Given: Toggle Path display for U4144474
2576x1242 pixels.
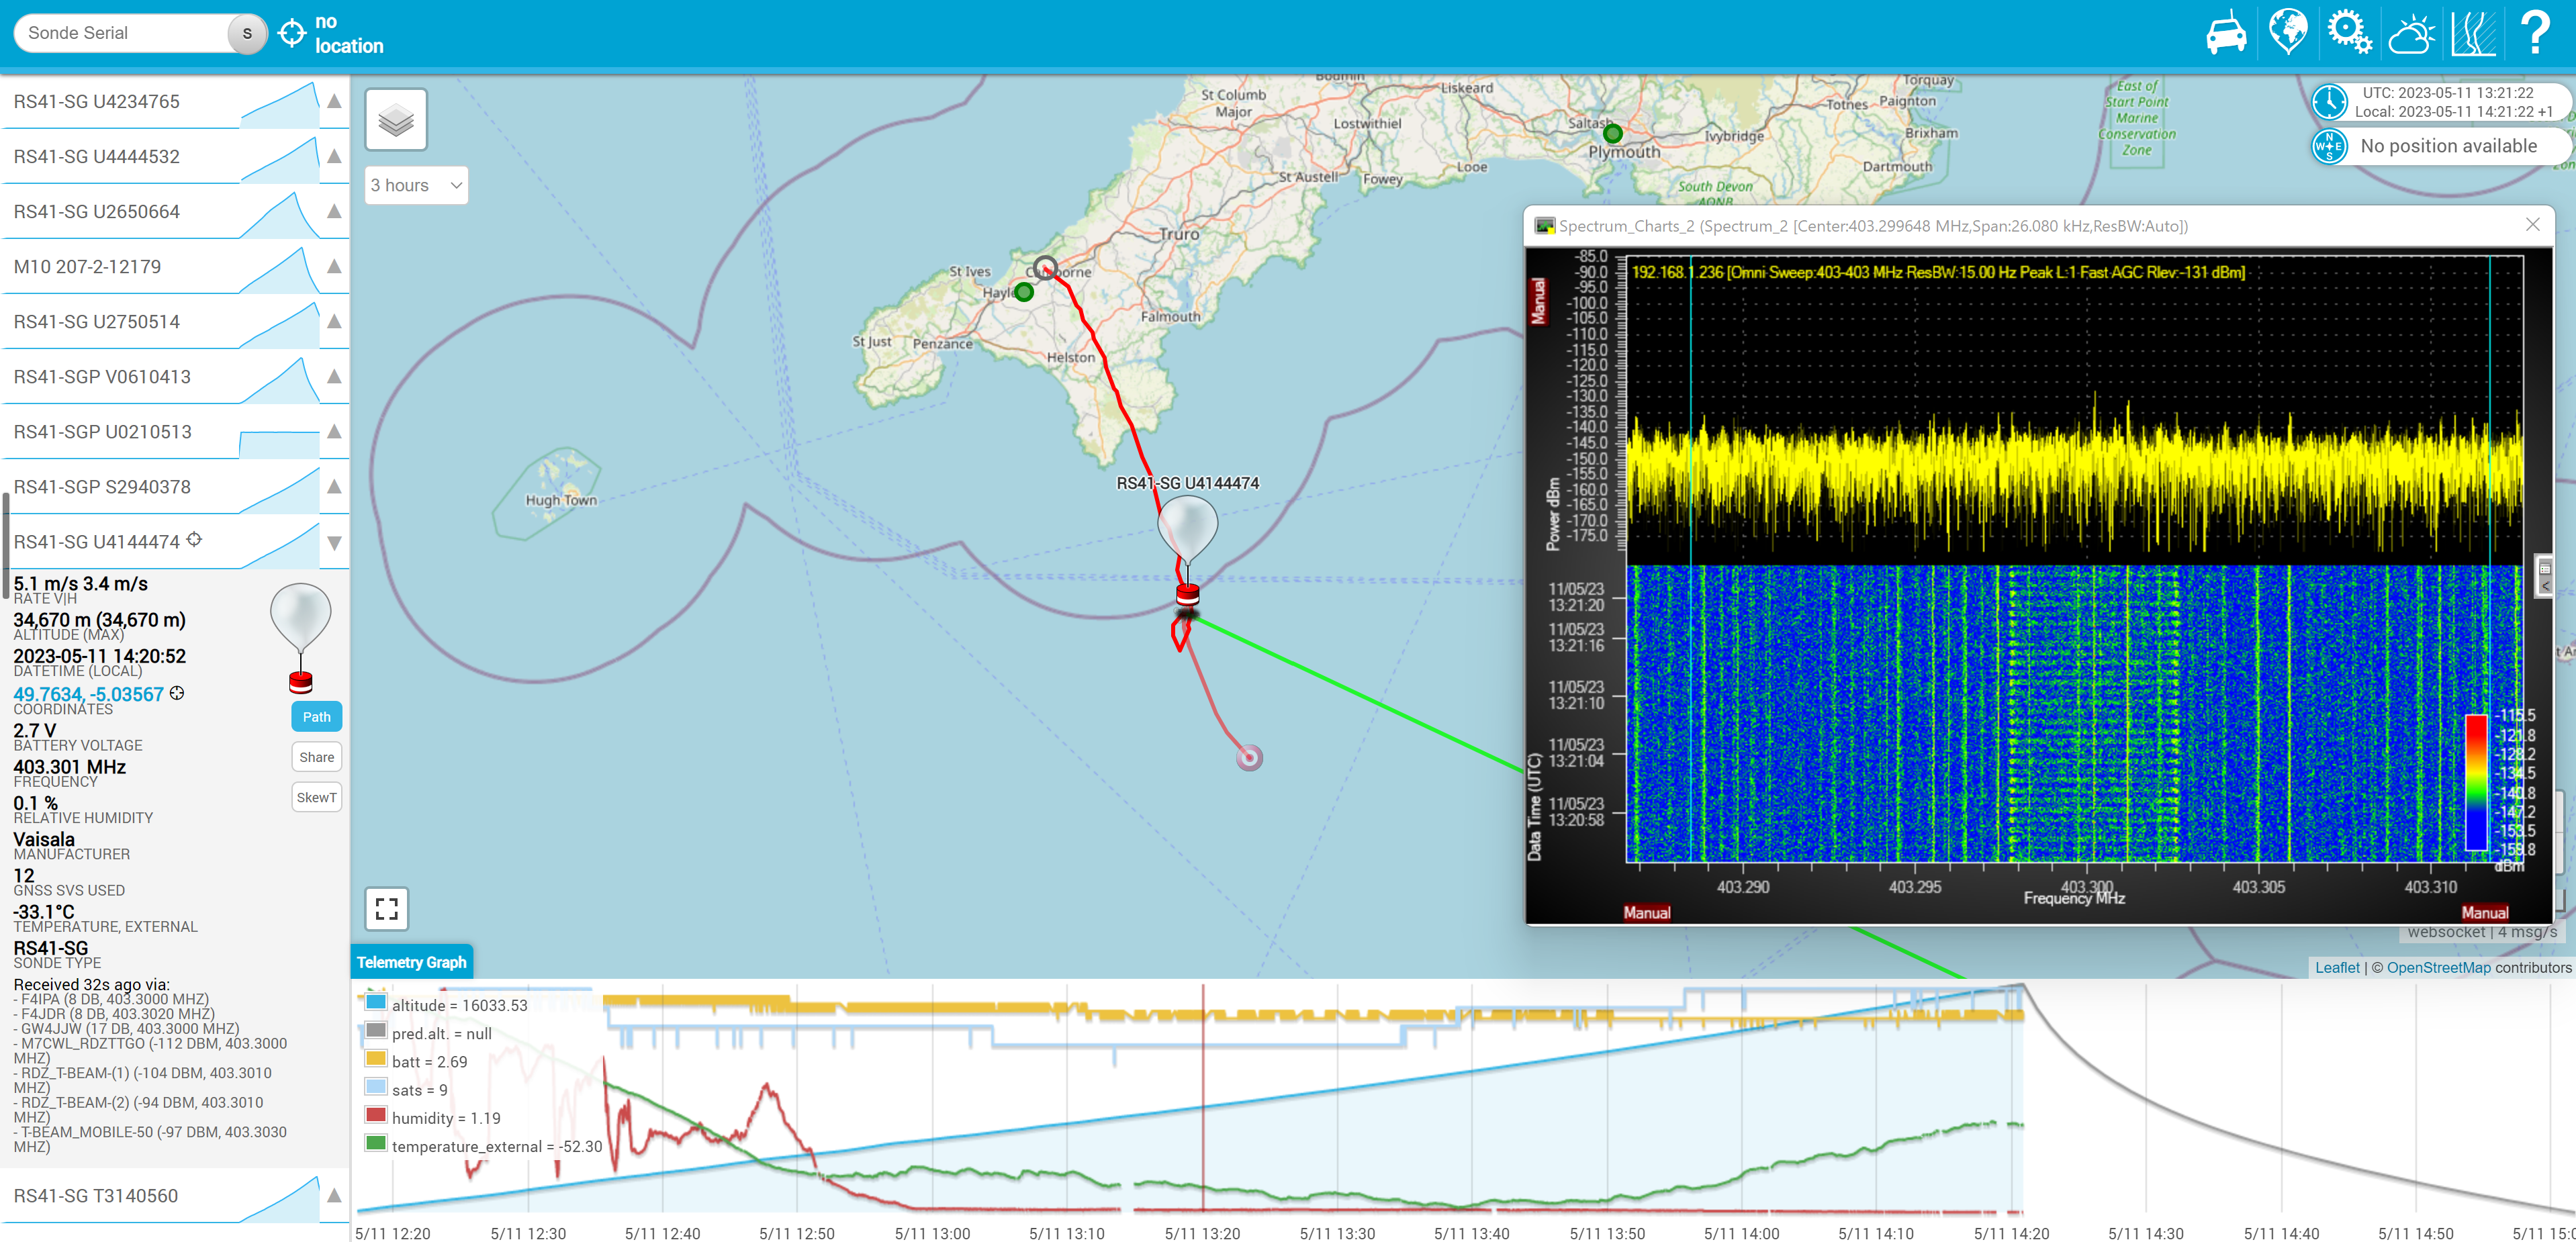Looking at the screenshot, I should (316, 717).
